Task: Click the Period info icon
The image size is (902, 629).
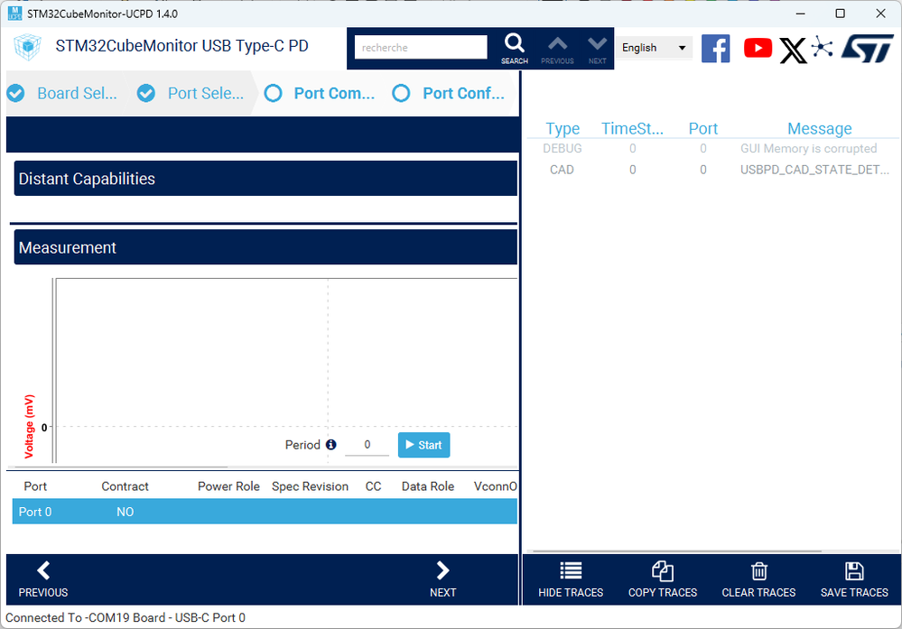Action: pyautogui.click(x=330, y=444)
